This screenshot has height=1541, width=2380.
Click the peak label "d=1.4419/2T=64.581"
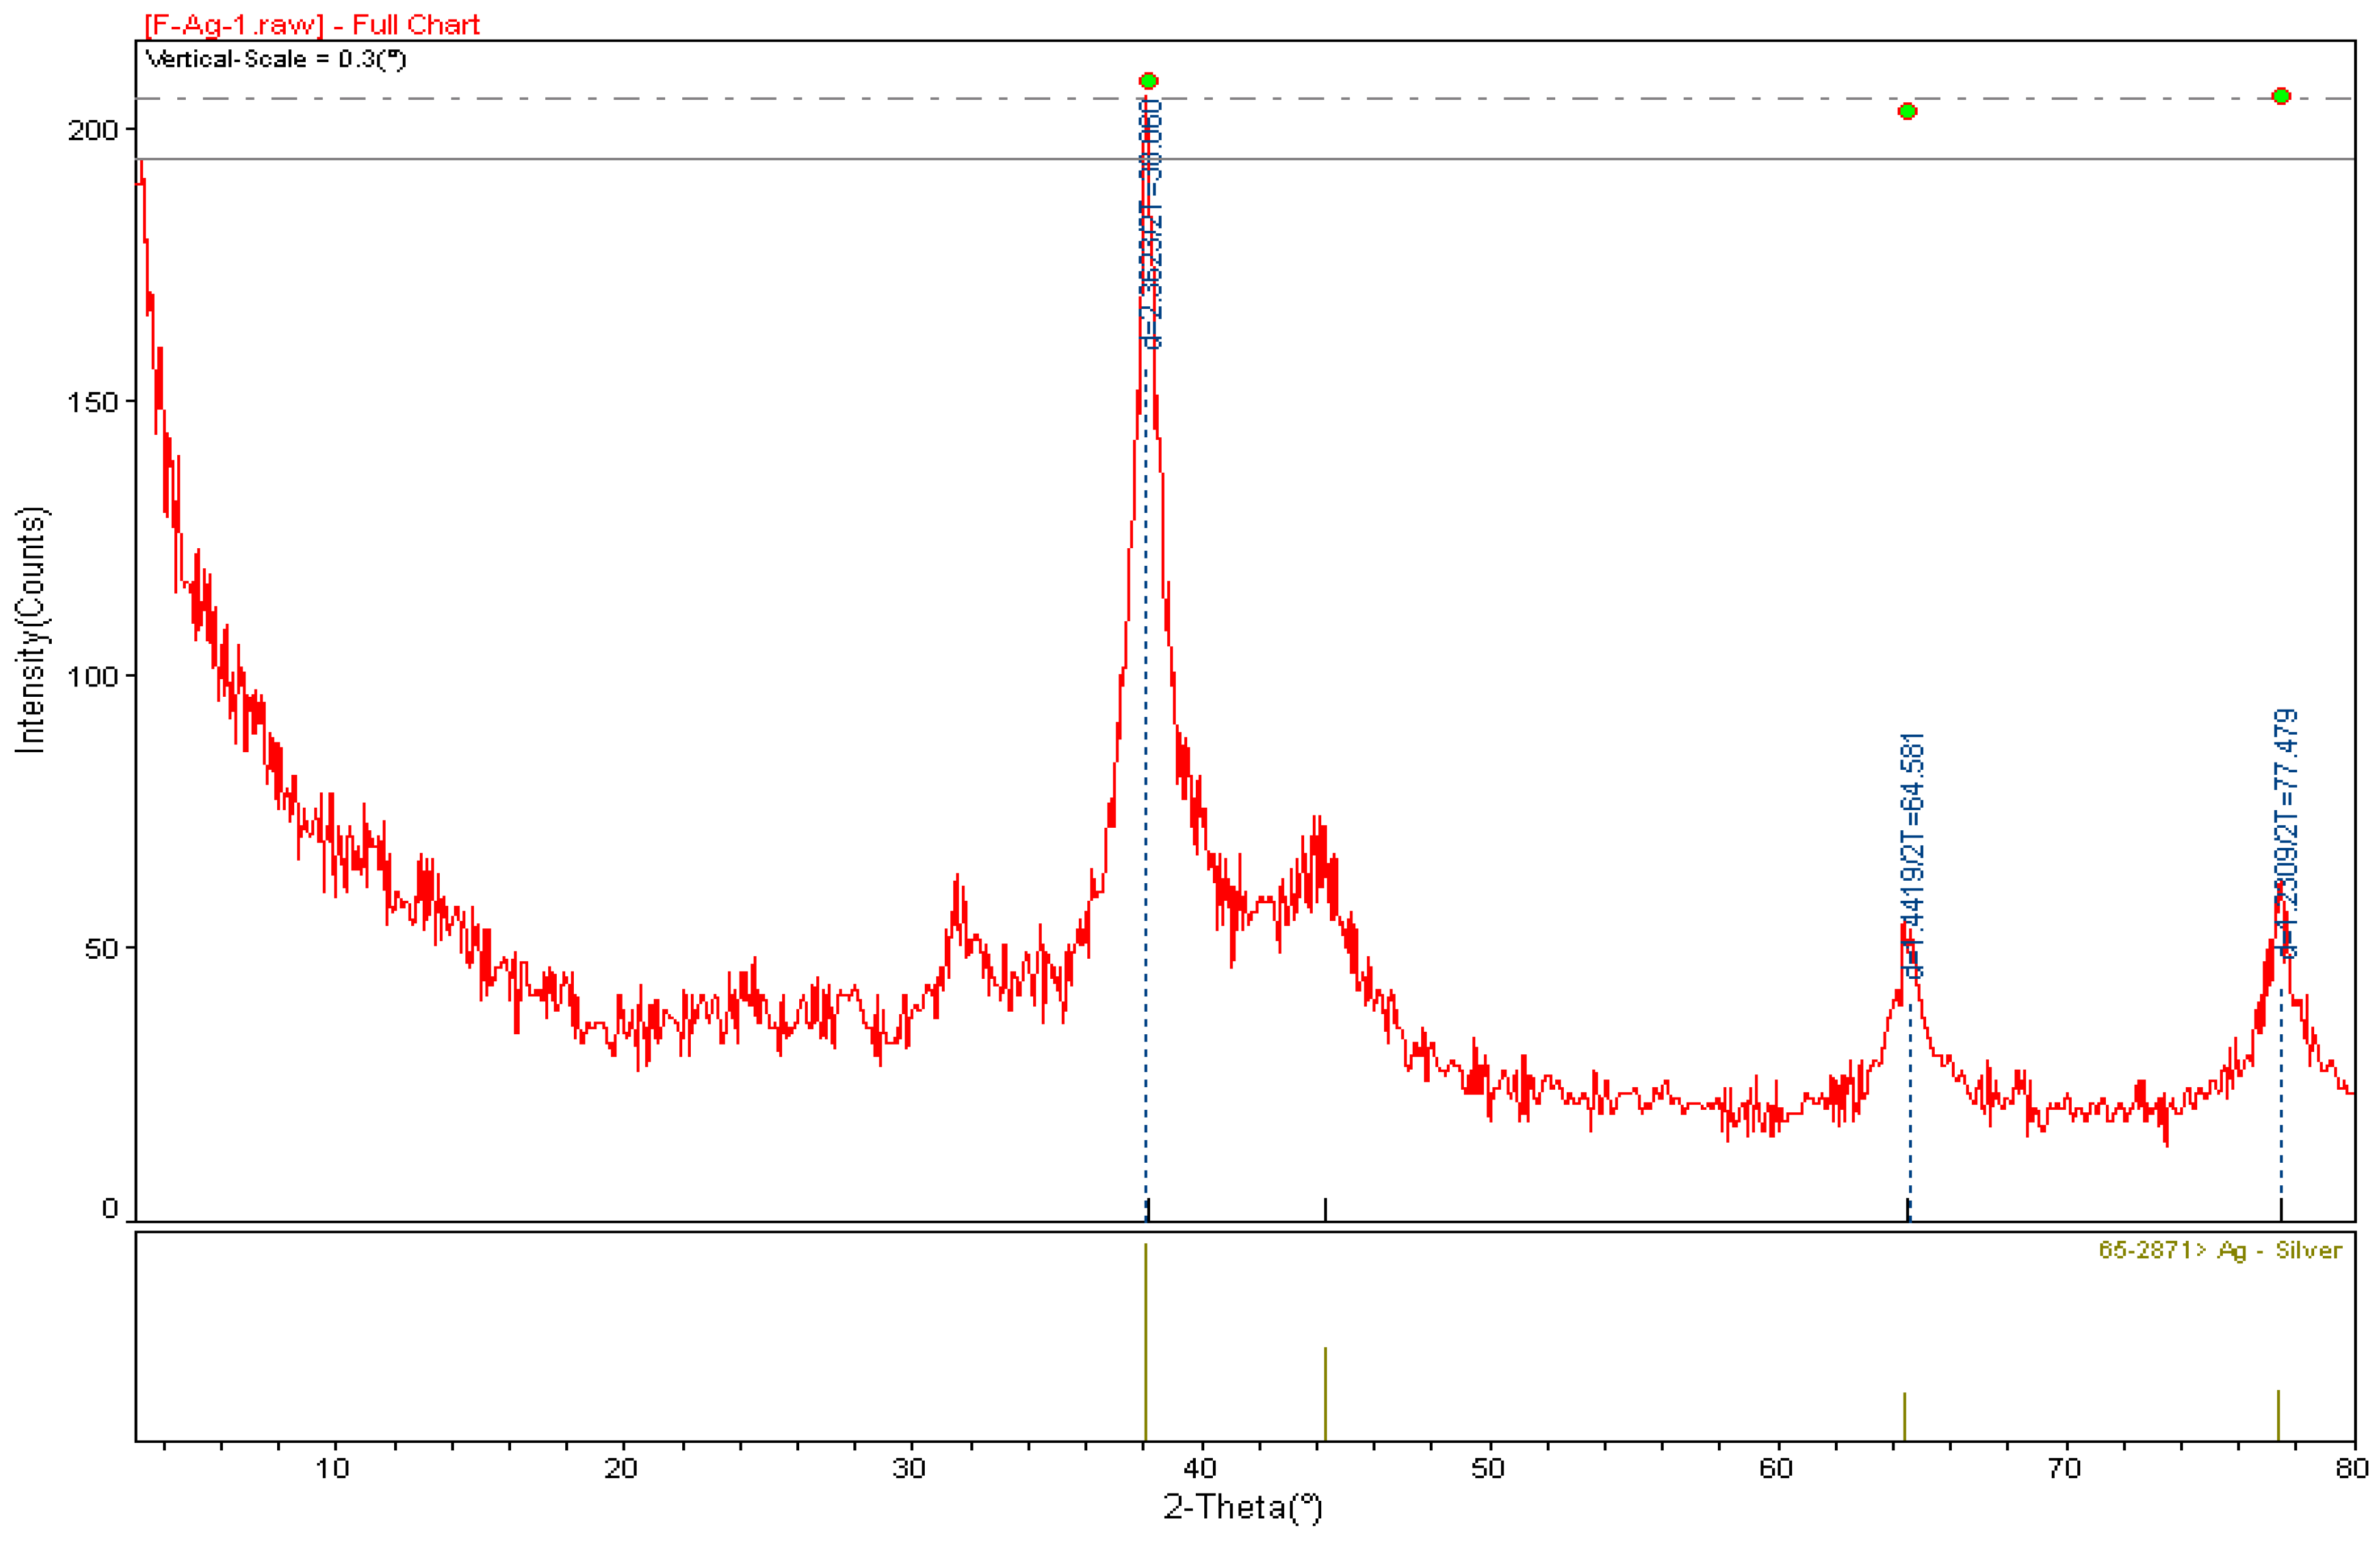tap(1912, 855)
